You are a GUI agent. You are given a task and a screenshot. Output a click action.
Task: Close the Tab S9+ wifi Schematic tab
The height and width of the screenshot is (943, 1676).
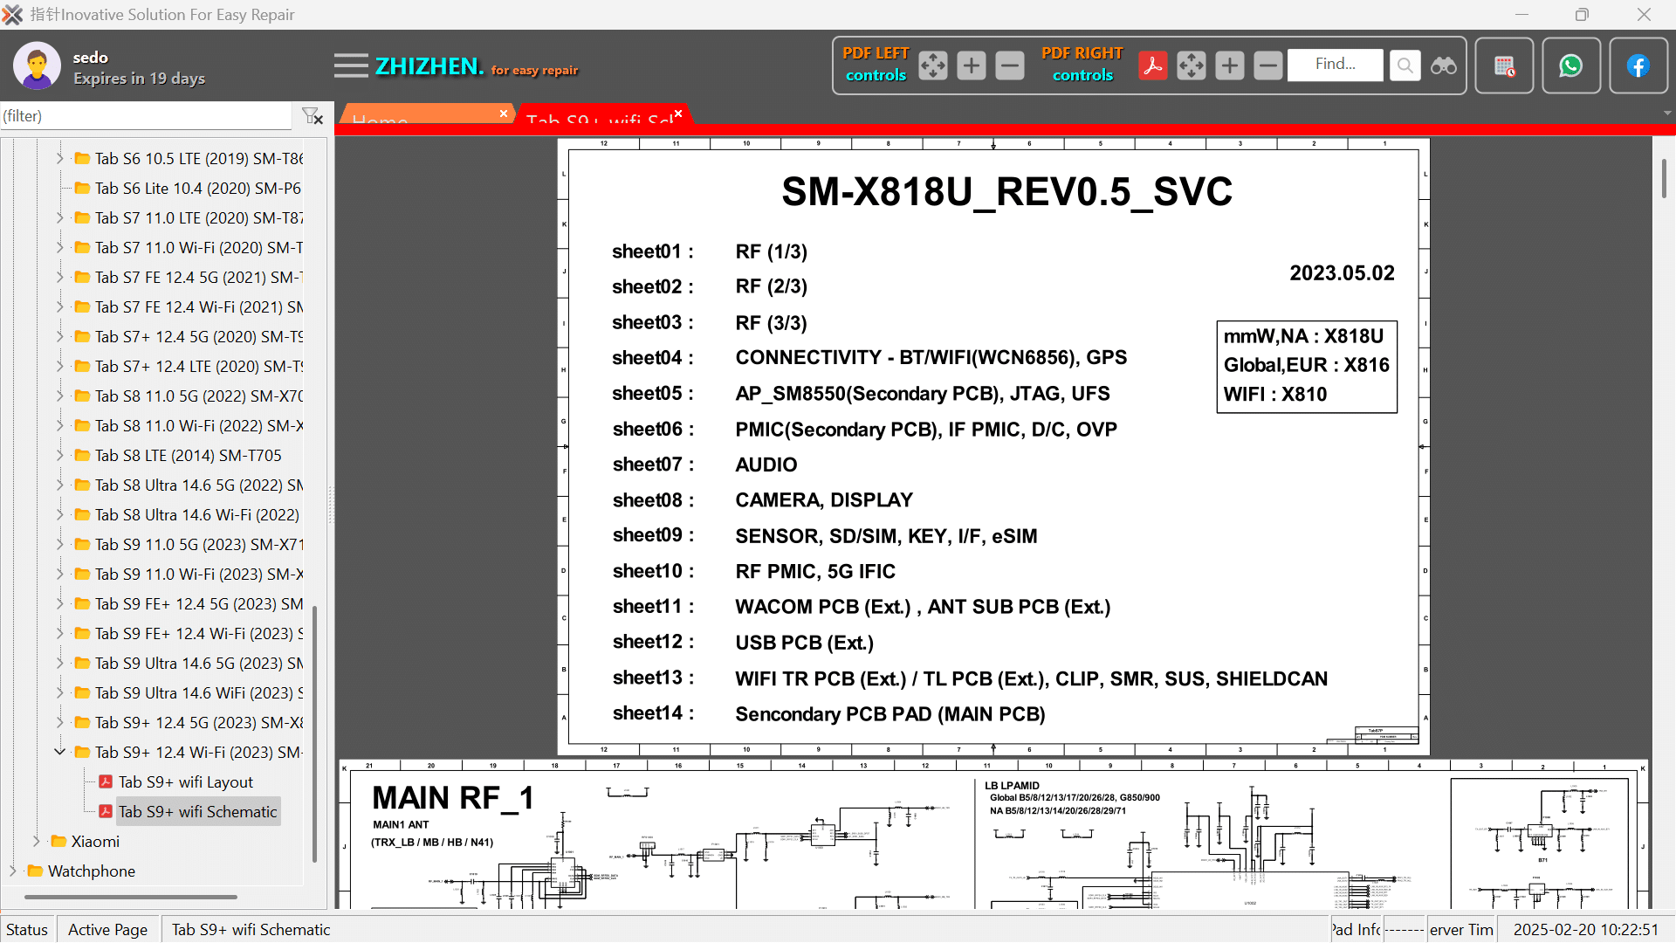678,114
